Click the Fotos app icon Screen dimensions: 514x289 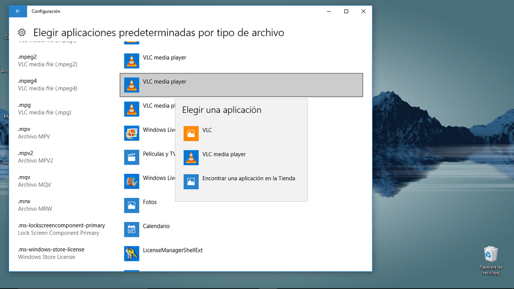[x=132, y=205]
